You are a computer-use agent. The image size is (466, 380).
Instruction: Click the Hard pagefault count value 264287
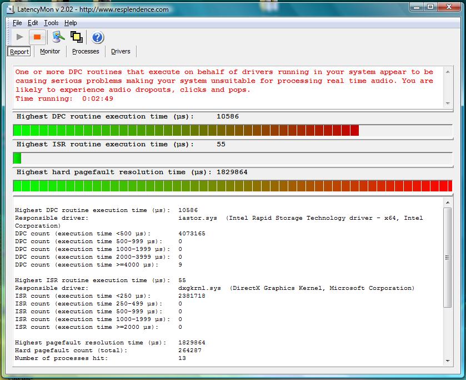(x=190, y=351)
